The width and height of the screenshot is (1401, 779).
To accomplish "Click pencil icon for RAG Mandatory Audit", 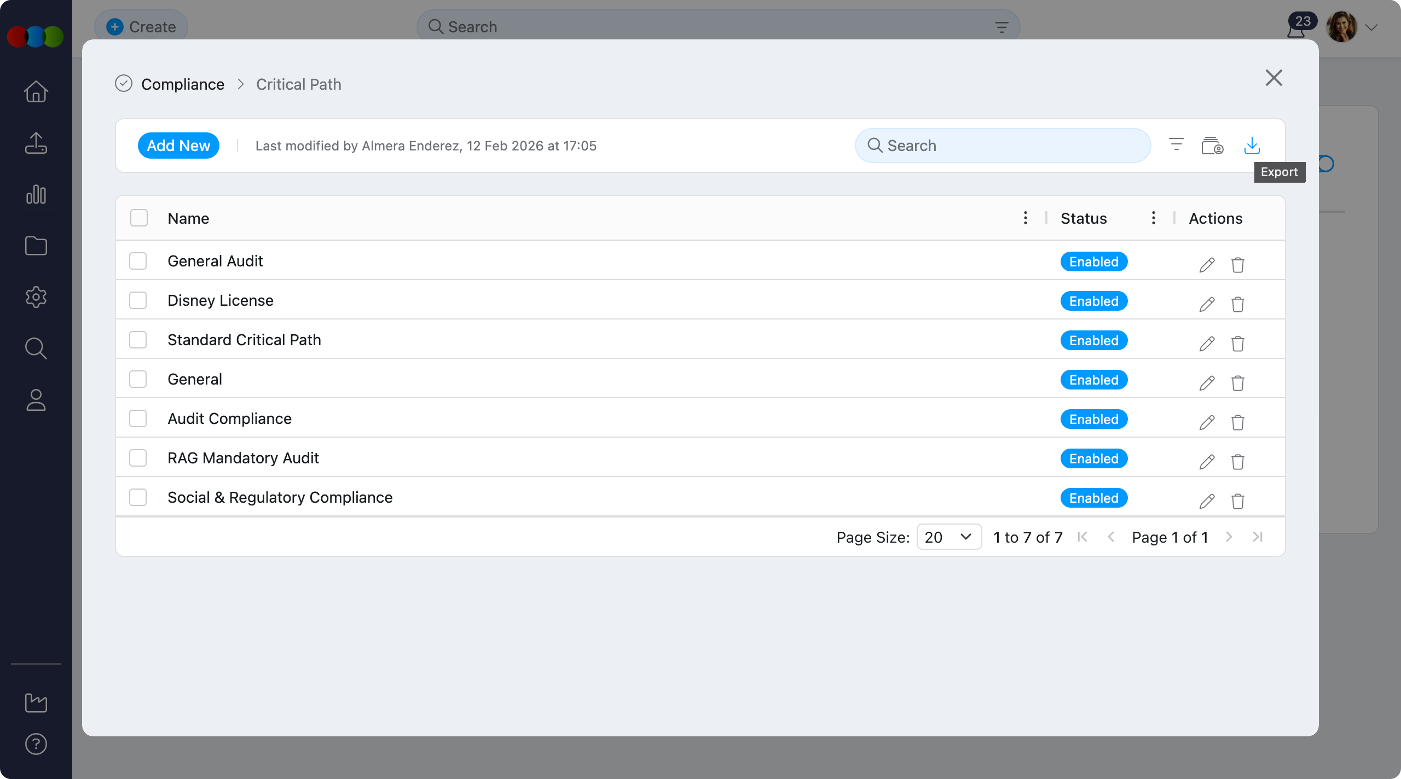I will 1207,462.
